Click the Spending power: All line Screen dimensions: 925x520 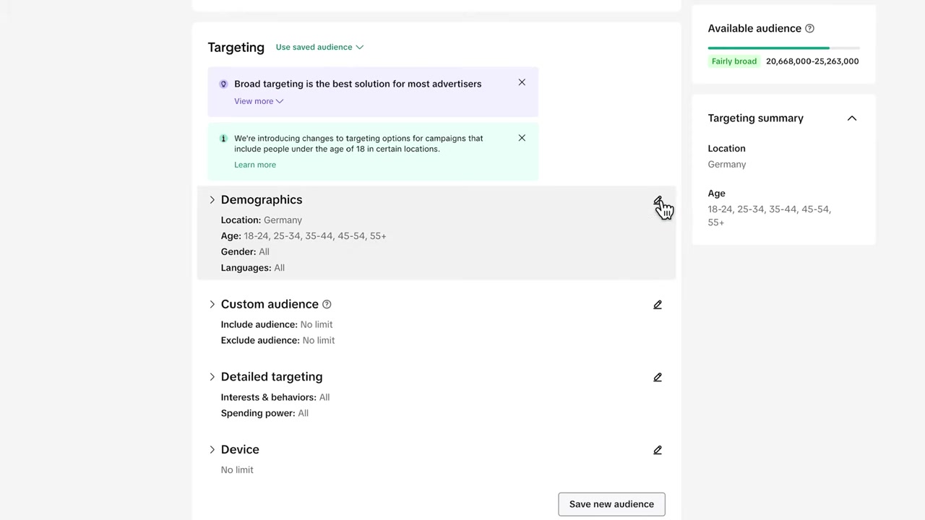pos(264,413)
